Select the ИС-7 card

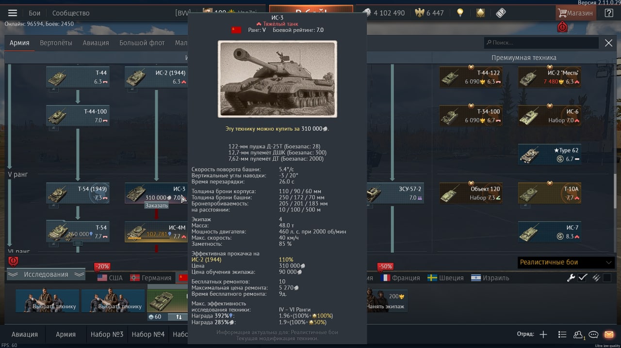coord(549,232)
